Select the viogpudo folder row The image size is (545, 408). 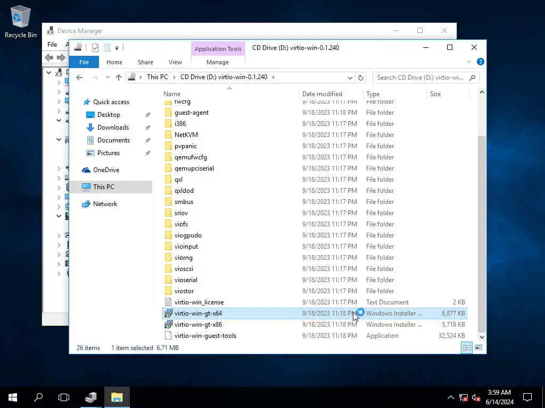click(x=315, y=235)
